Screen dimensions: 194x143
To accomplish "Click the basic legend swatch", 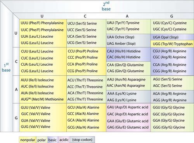I will [53, 140].
